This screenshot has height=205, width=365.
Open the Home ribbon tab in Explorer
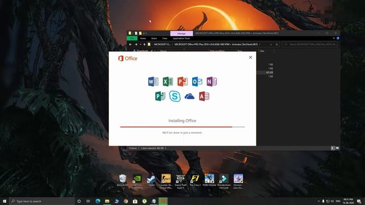pyautogui.click(x=143, y=38)
